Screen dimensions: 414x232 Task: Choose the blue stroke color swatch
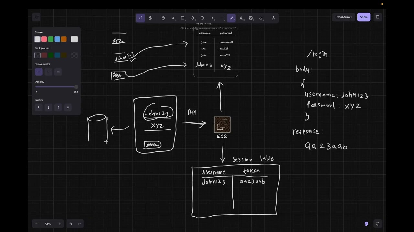[57, 39]
